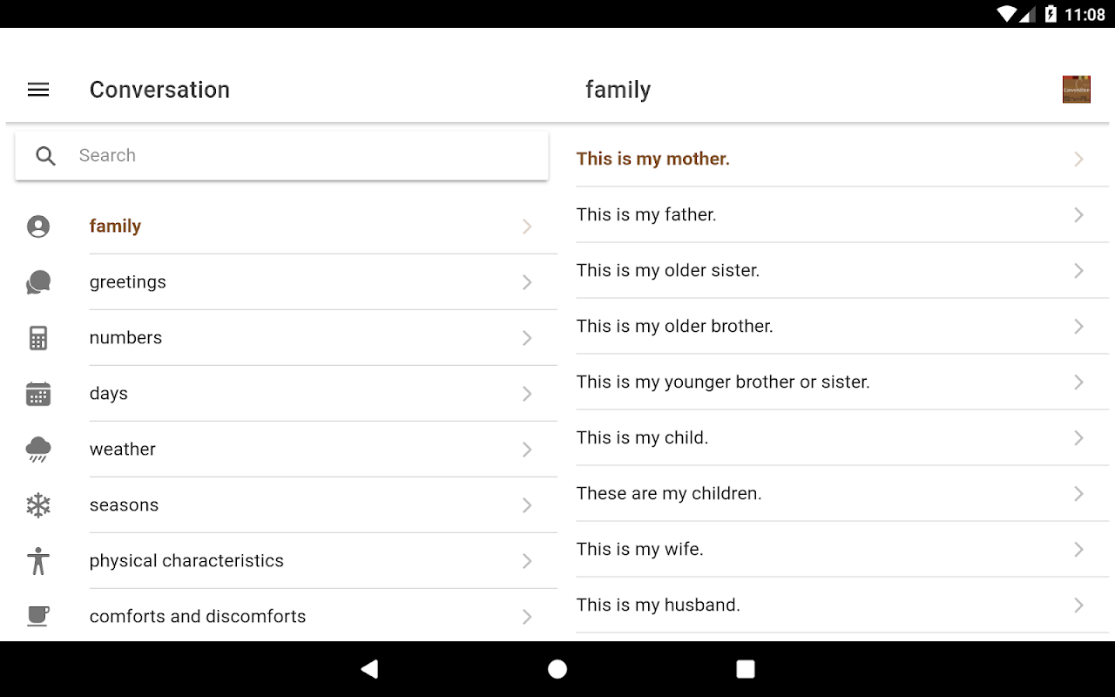Click the days calendar icon

click(38, 394)
